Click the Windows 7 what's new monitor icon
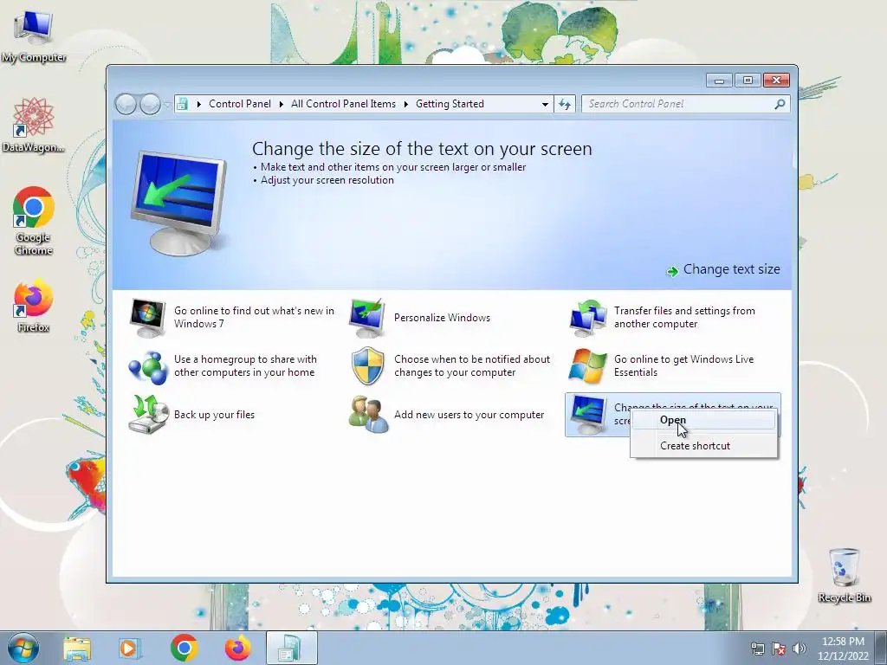Viewport: 887px width, 665px height. click(x=147, y=318)
